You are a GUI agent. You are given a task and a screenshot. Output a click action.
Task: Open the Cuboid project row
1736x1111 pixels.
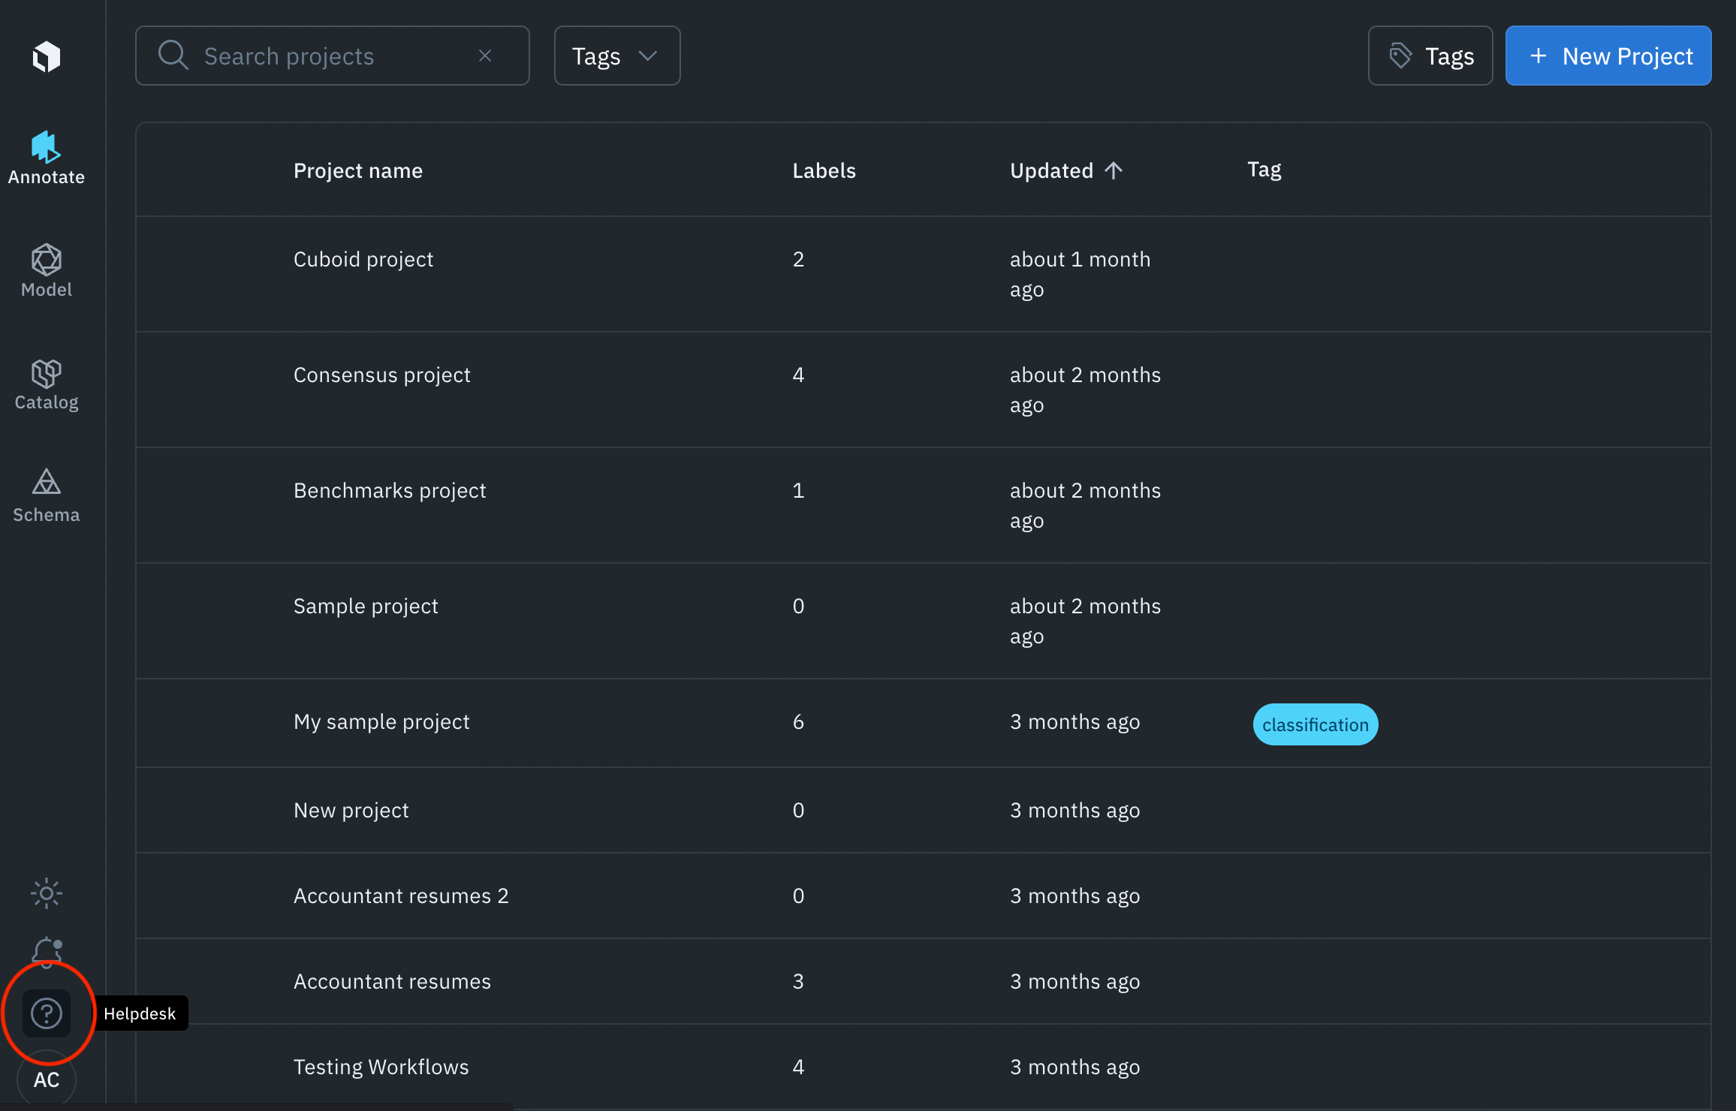click(363, 259)
